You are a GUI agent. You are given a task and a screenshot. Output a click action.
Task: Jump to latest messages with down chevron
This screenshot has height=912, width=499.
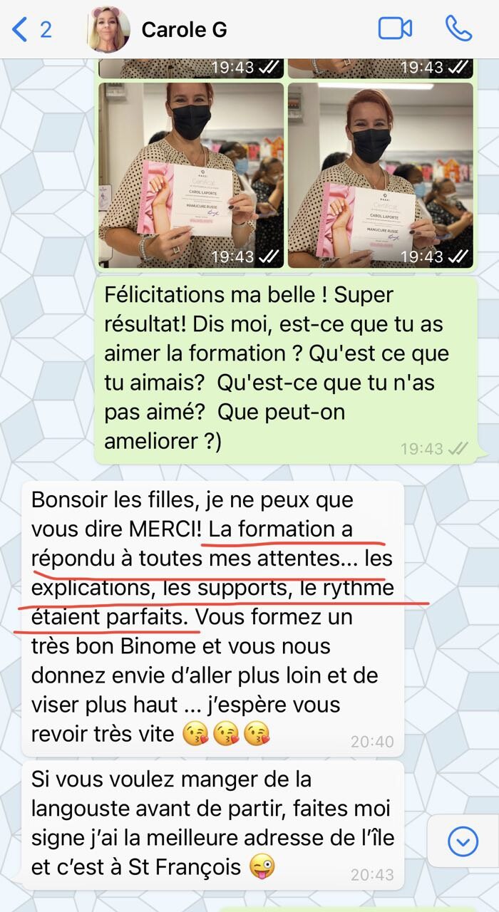coord(463,842)
